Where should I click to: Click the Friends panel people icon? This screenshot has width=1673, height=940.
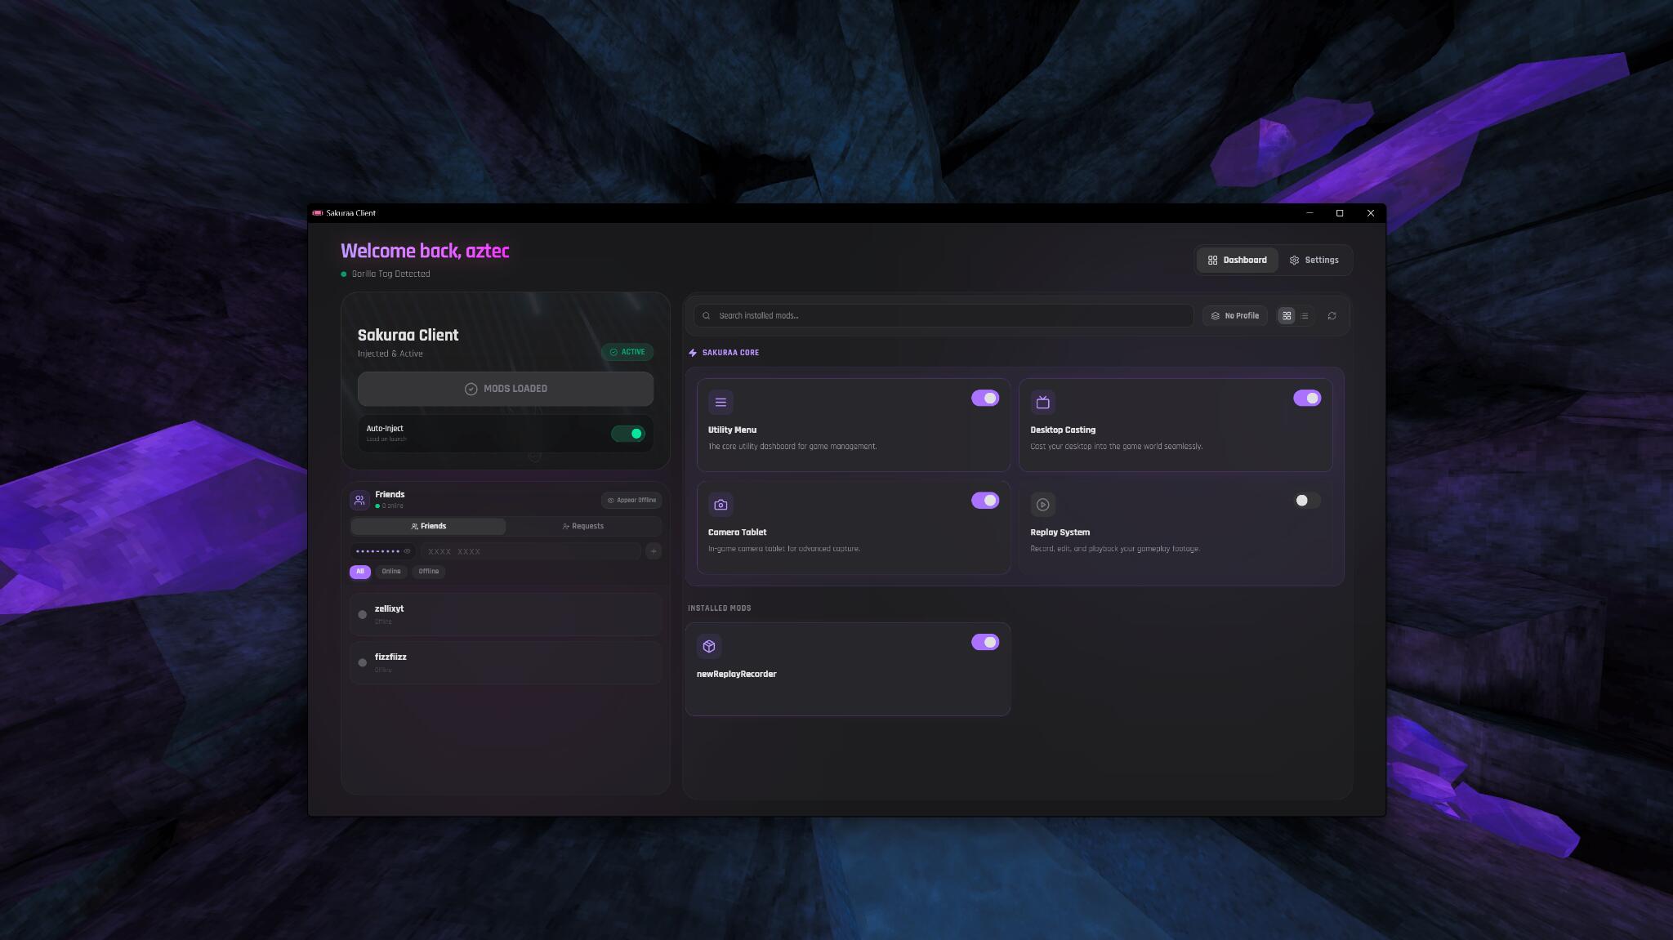click(359, 500)
